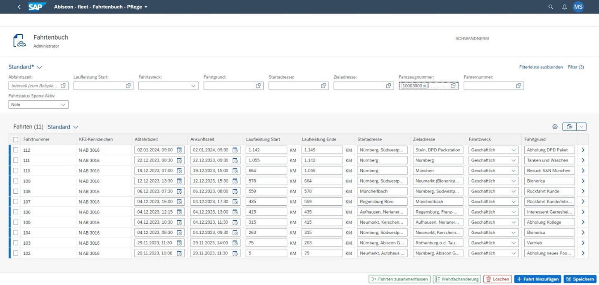Viewport: 599px width, 285px height.
Task: Click Startadresse field 'Regensburg Büro'
Action: [x=382, y=202]
